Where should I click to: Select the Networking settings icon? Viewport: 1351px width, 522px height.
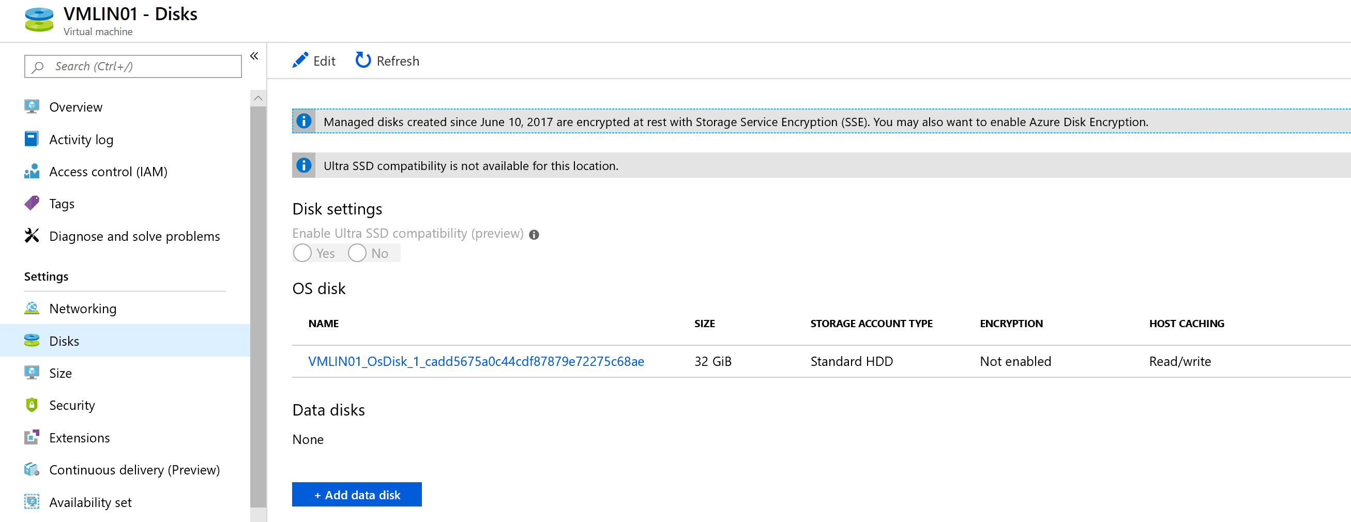[x=32, y=308]
